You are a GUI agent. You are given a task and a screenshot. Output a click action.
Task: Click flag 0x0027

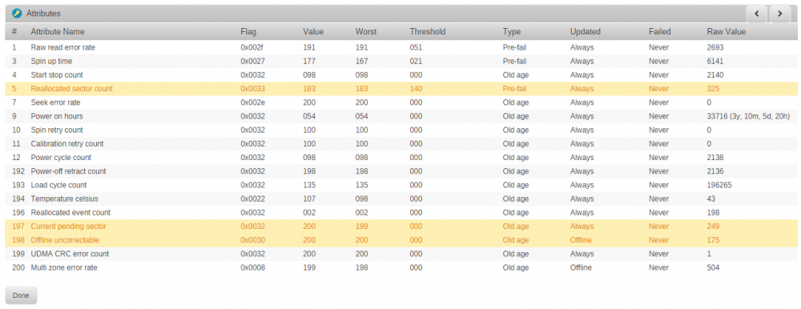coord(253,62)
